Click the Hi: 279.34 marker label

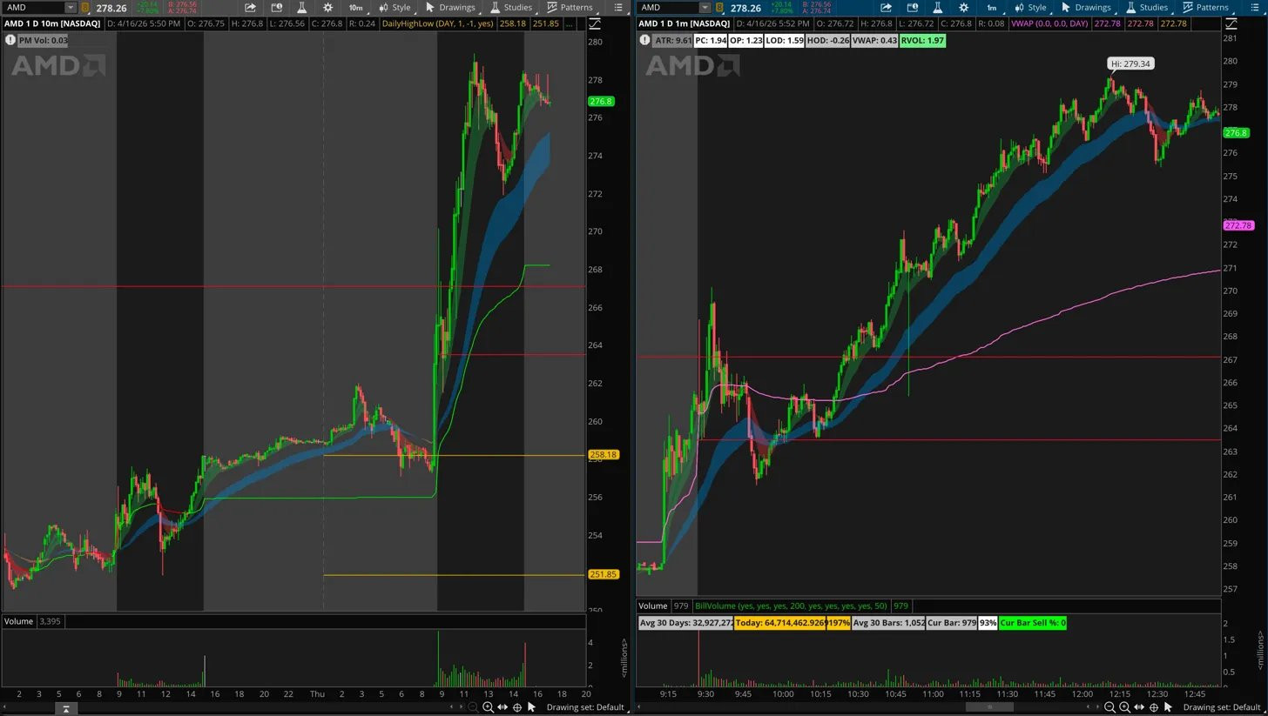[1130, 64]
